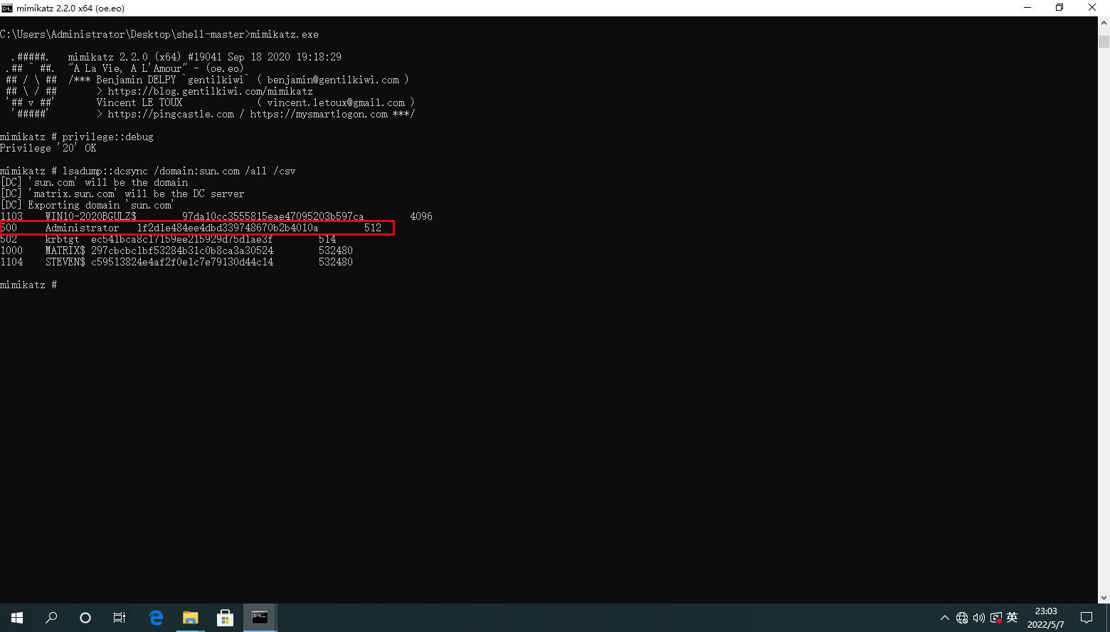Click the Administrator hash 1f2d1e484ee4dbd339748670b2b4010a
The width and height of the screenshot is (1110, 632).
pos(228,228)
